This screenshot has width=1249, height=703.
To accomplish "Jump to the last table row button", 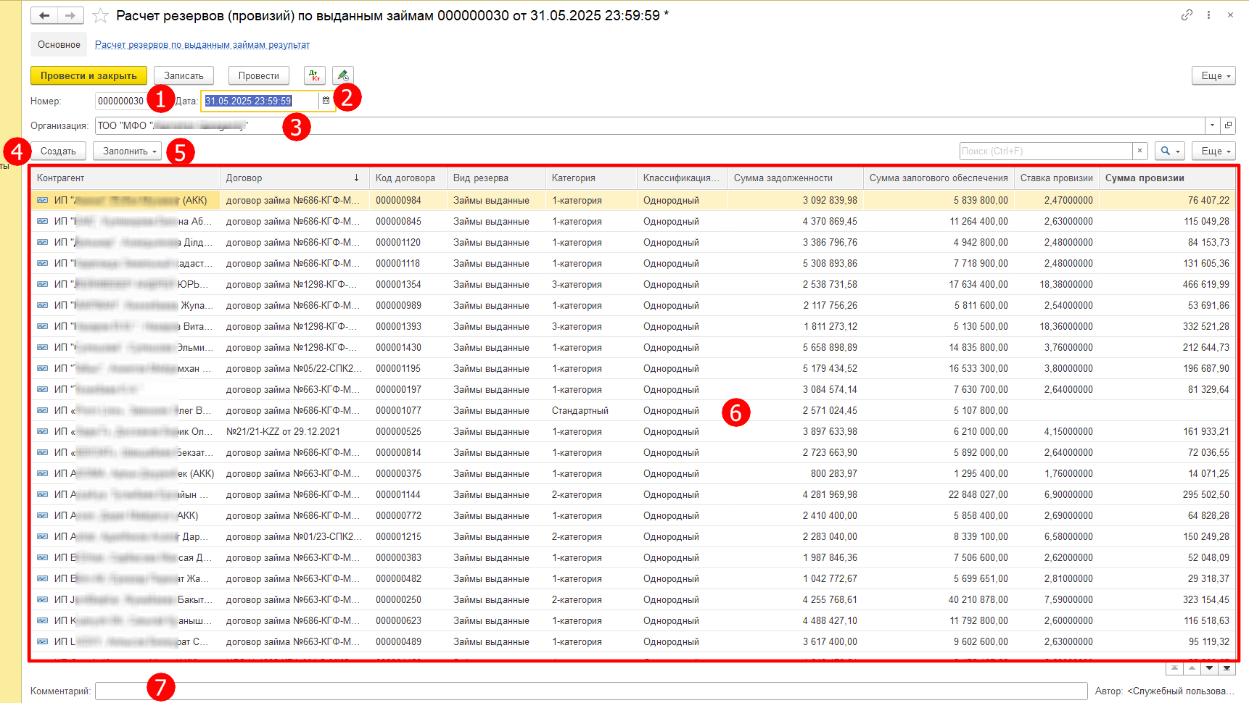I will (1227, 668).
